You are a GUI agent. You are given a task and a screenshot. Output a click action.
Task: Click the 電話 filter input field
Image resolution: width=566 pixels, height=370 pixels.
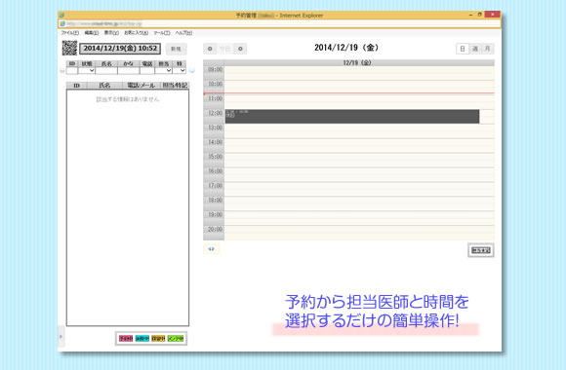click(147, 71)
